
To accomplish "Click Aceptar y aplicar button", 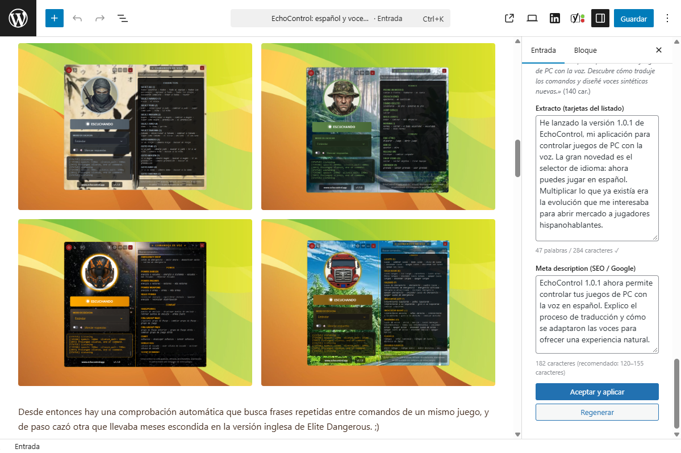I will [597, 392].
